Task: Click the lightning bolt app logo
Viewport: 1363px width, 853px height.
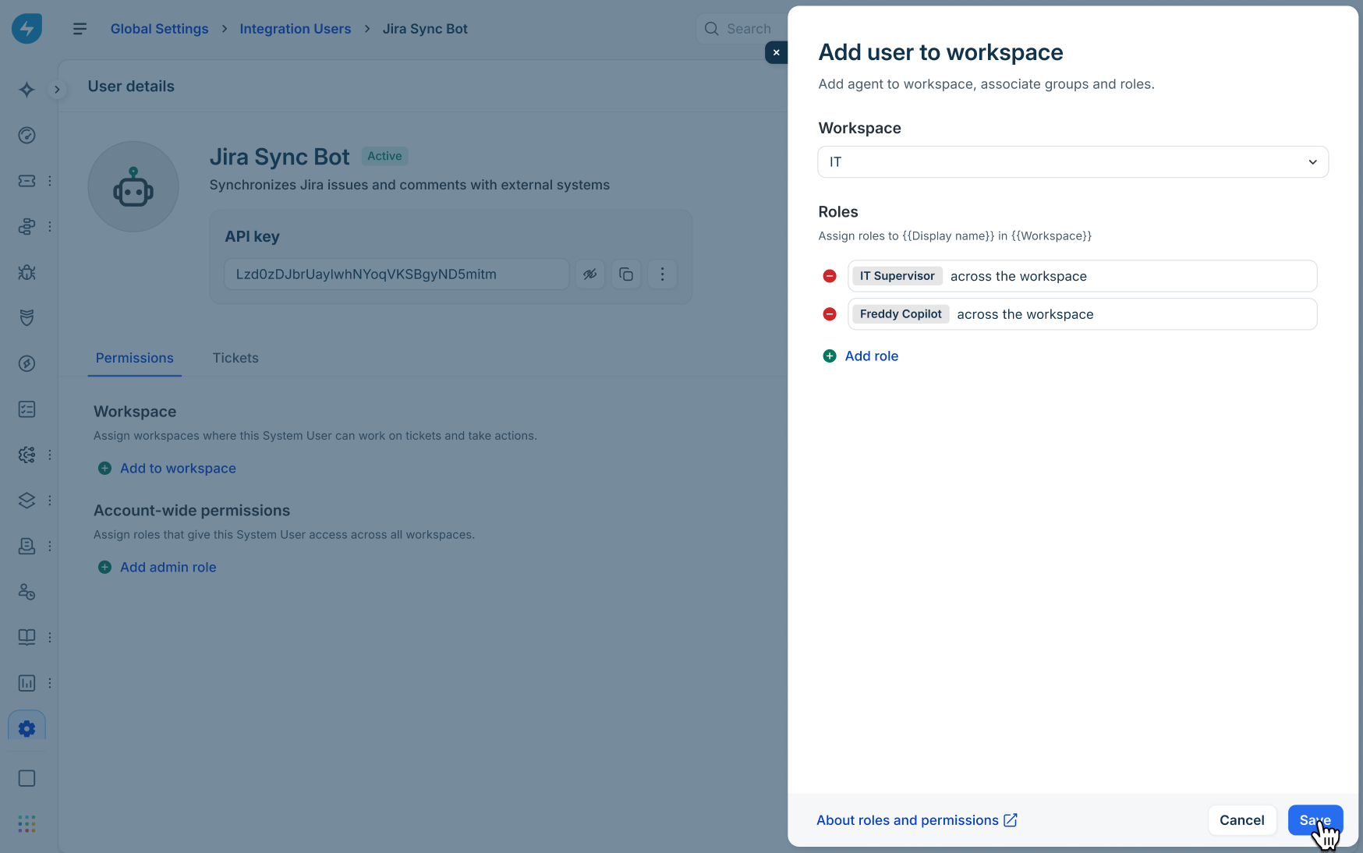Action: [x=27, y=29]
